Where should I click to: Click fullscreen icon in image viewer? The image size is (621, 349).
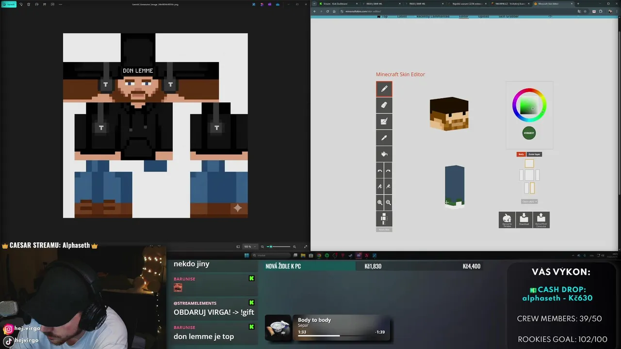coord(305,247)
